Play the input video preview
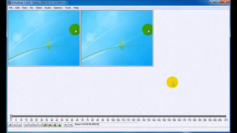Viewport: 237px width, 133px height. pos(15,125)
